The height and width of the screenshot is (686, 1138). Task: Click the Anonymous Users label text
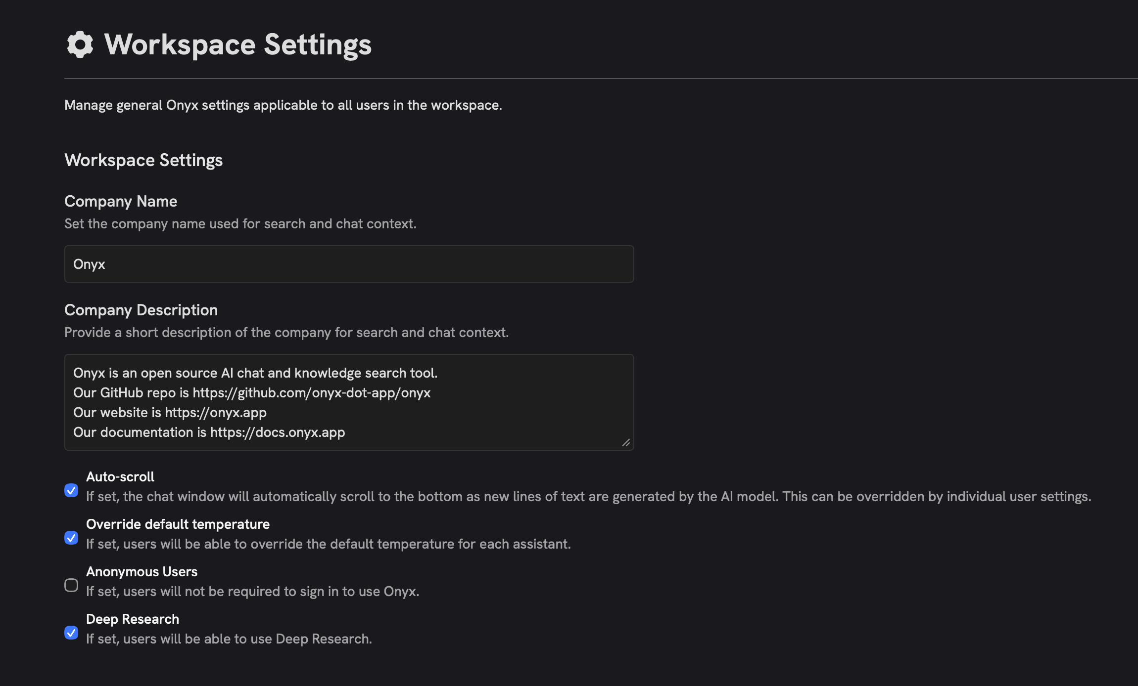pos(142,572)
